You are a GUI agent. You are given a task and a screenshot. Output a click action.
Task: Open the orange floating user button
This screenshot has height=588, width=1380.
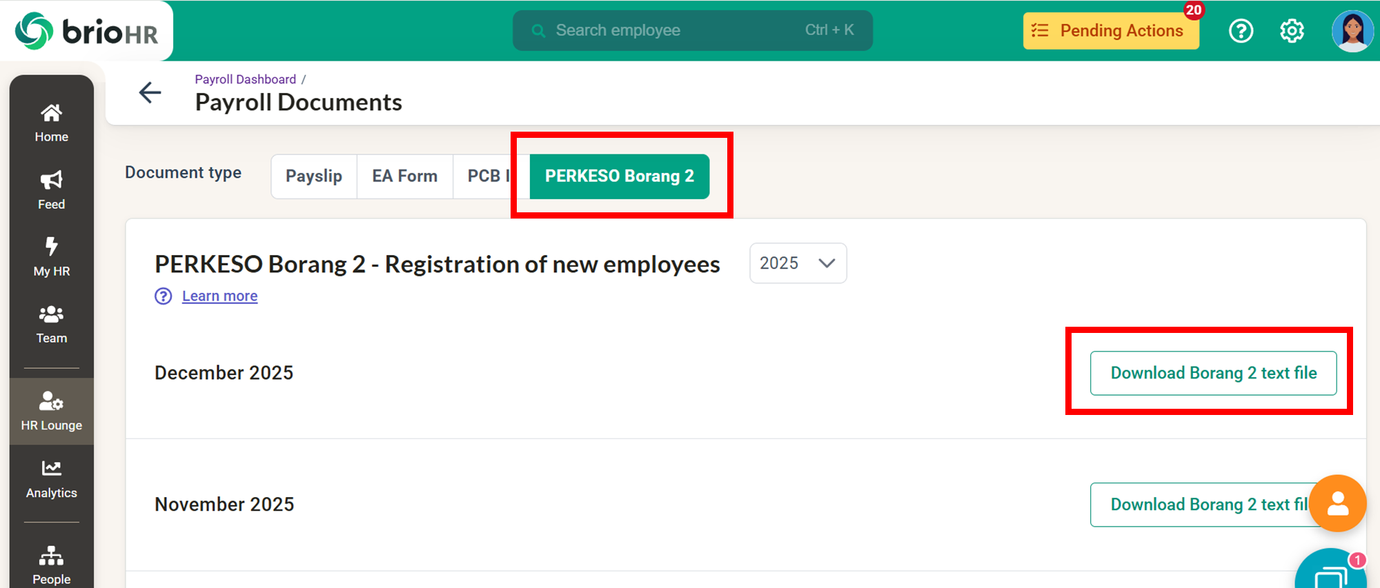[x=1337, y=503]
